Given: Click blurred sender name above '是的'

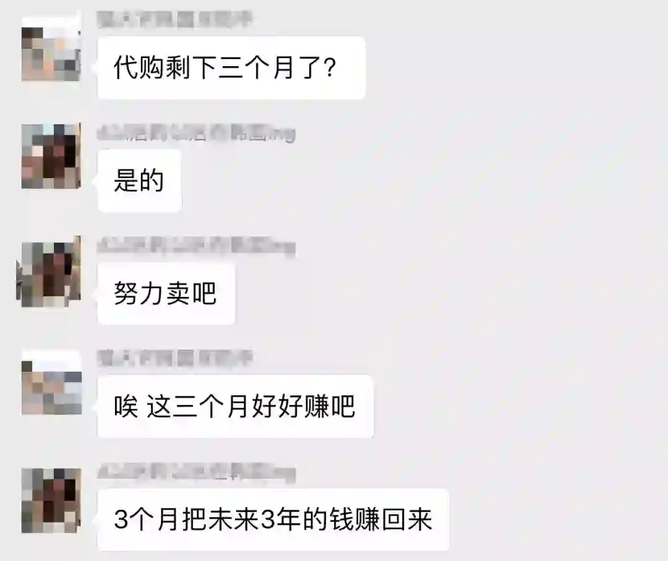Looking at the screenshot, I should 196,133.
